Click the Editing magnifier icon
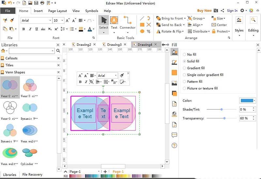Screen dimensions: 261x179 253,20
